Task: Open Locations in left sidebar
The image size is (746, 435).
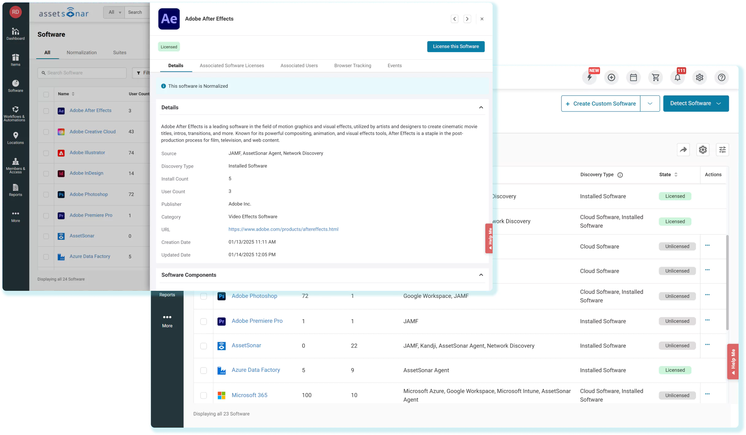Action: point(15,138)
